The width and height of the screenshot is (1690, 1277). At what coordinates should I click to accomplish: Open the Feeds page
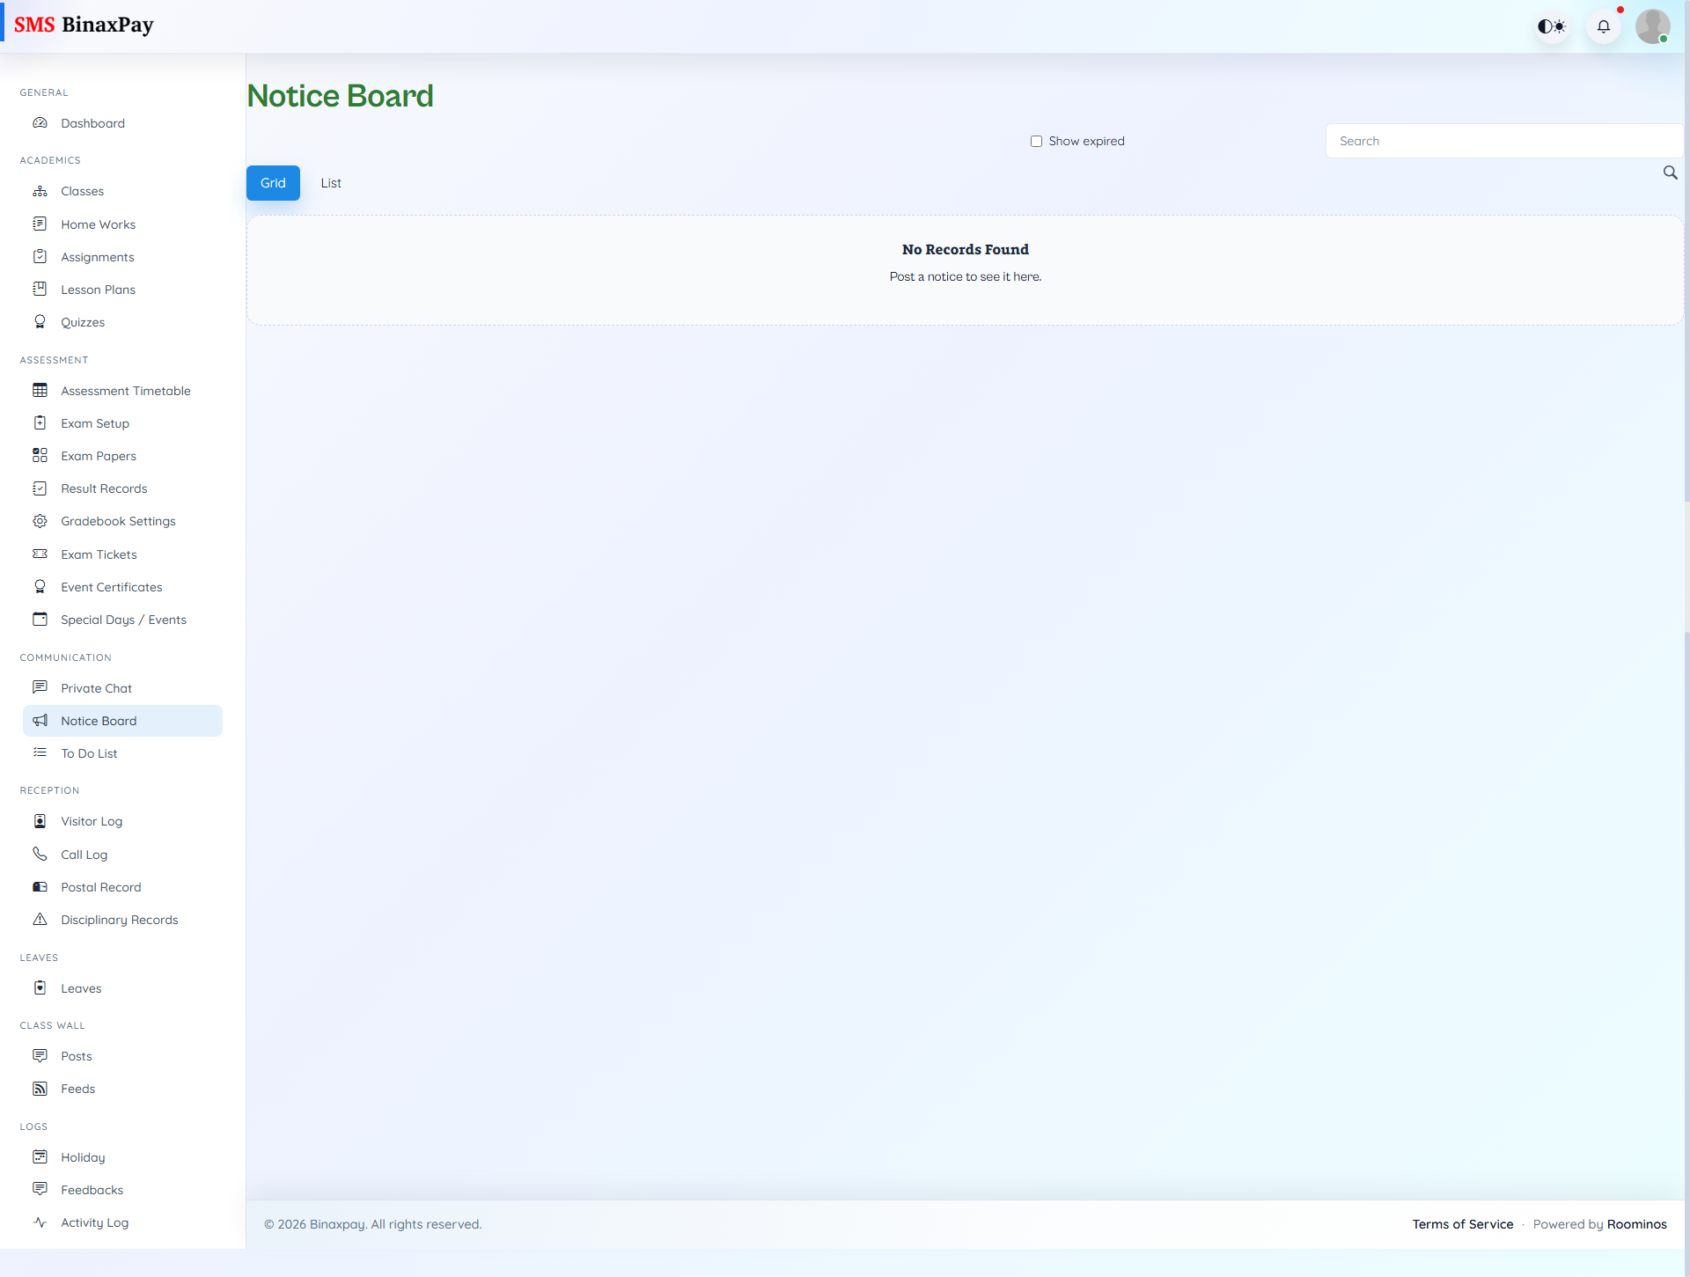point(77,1089)
